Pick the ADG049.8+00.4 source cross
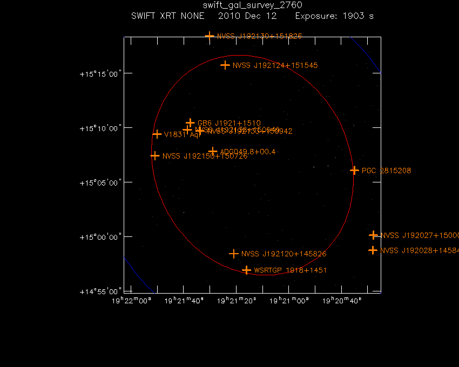This screenshot has width=459, height=367. 213,151
